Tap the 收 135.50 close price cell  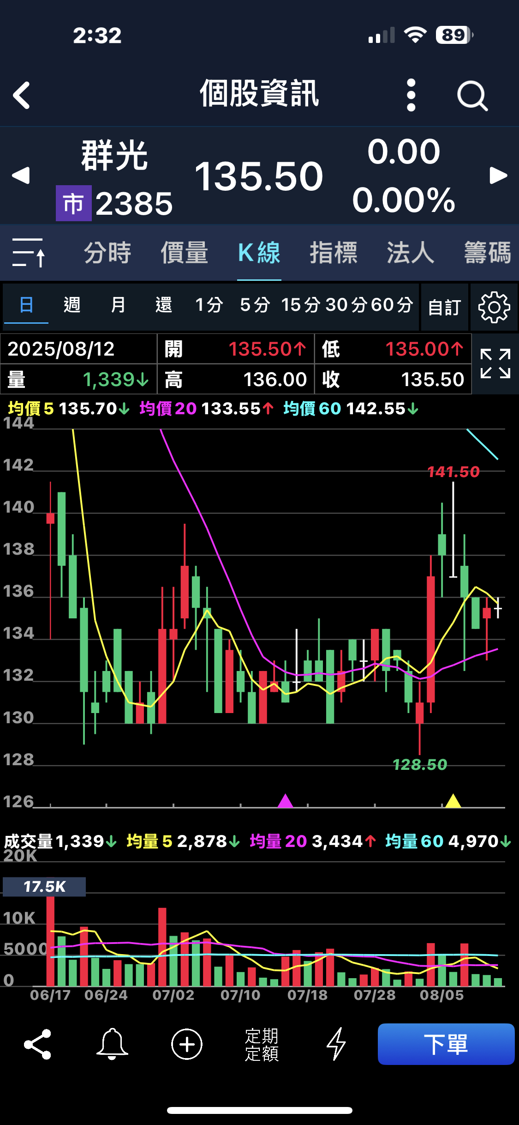coord(393,379)
